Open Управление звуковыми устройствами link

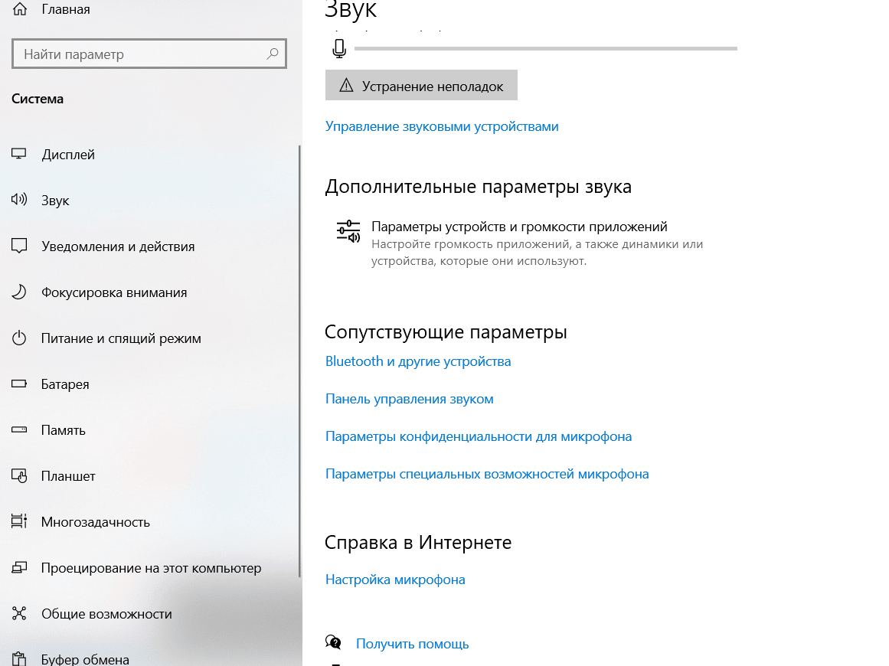tap(442, 126)
